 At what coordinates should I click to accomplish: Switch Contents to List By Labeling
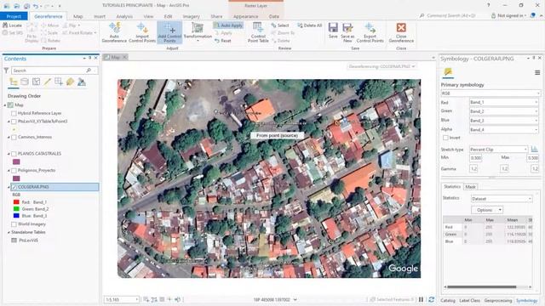[x=70, y=82]
